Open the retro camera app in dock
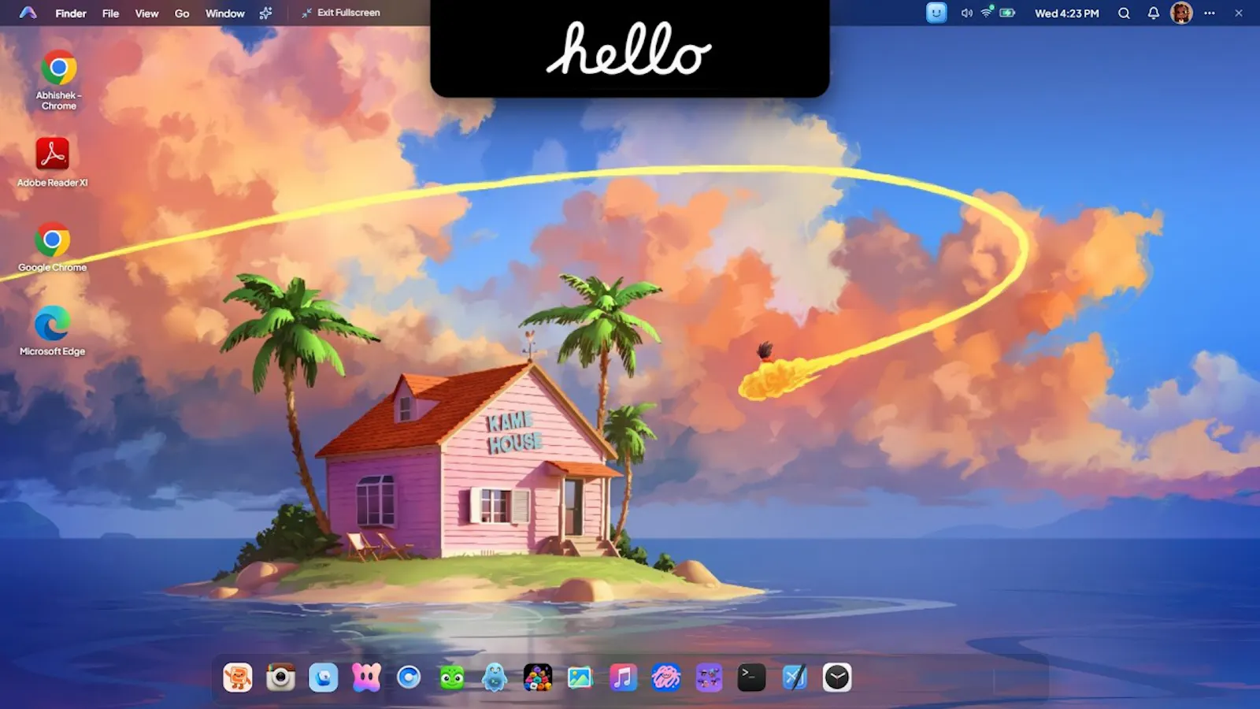1260x709 pixels. [280, 677]
